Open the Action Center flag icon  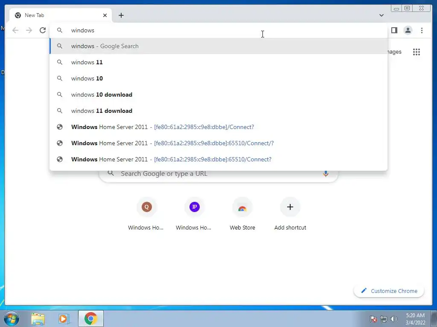pyautogui.click(x=373, y=318)
